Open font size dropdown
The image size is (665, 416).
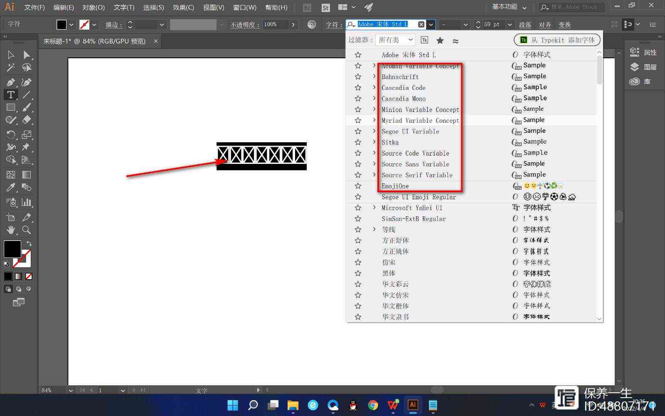[510, 25]
